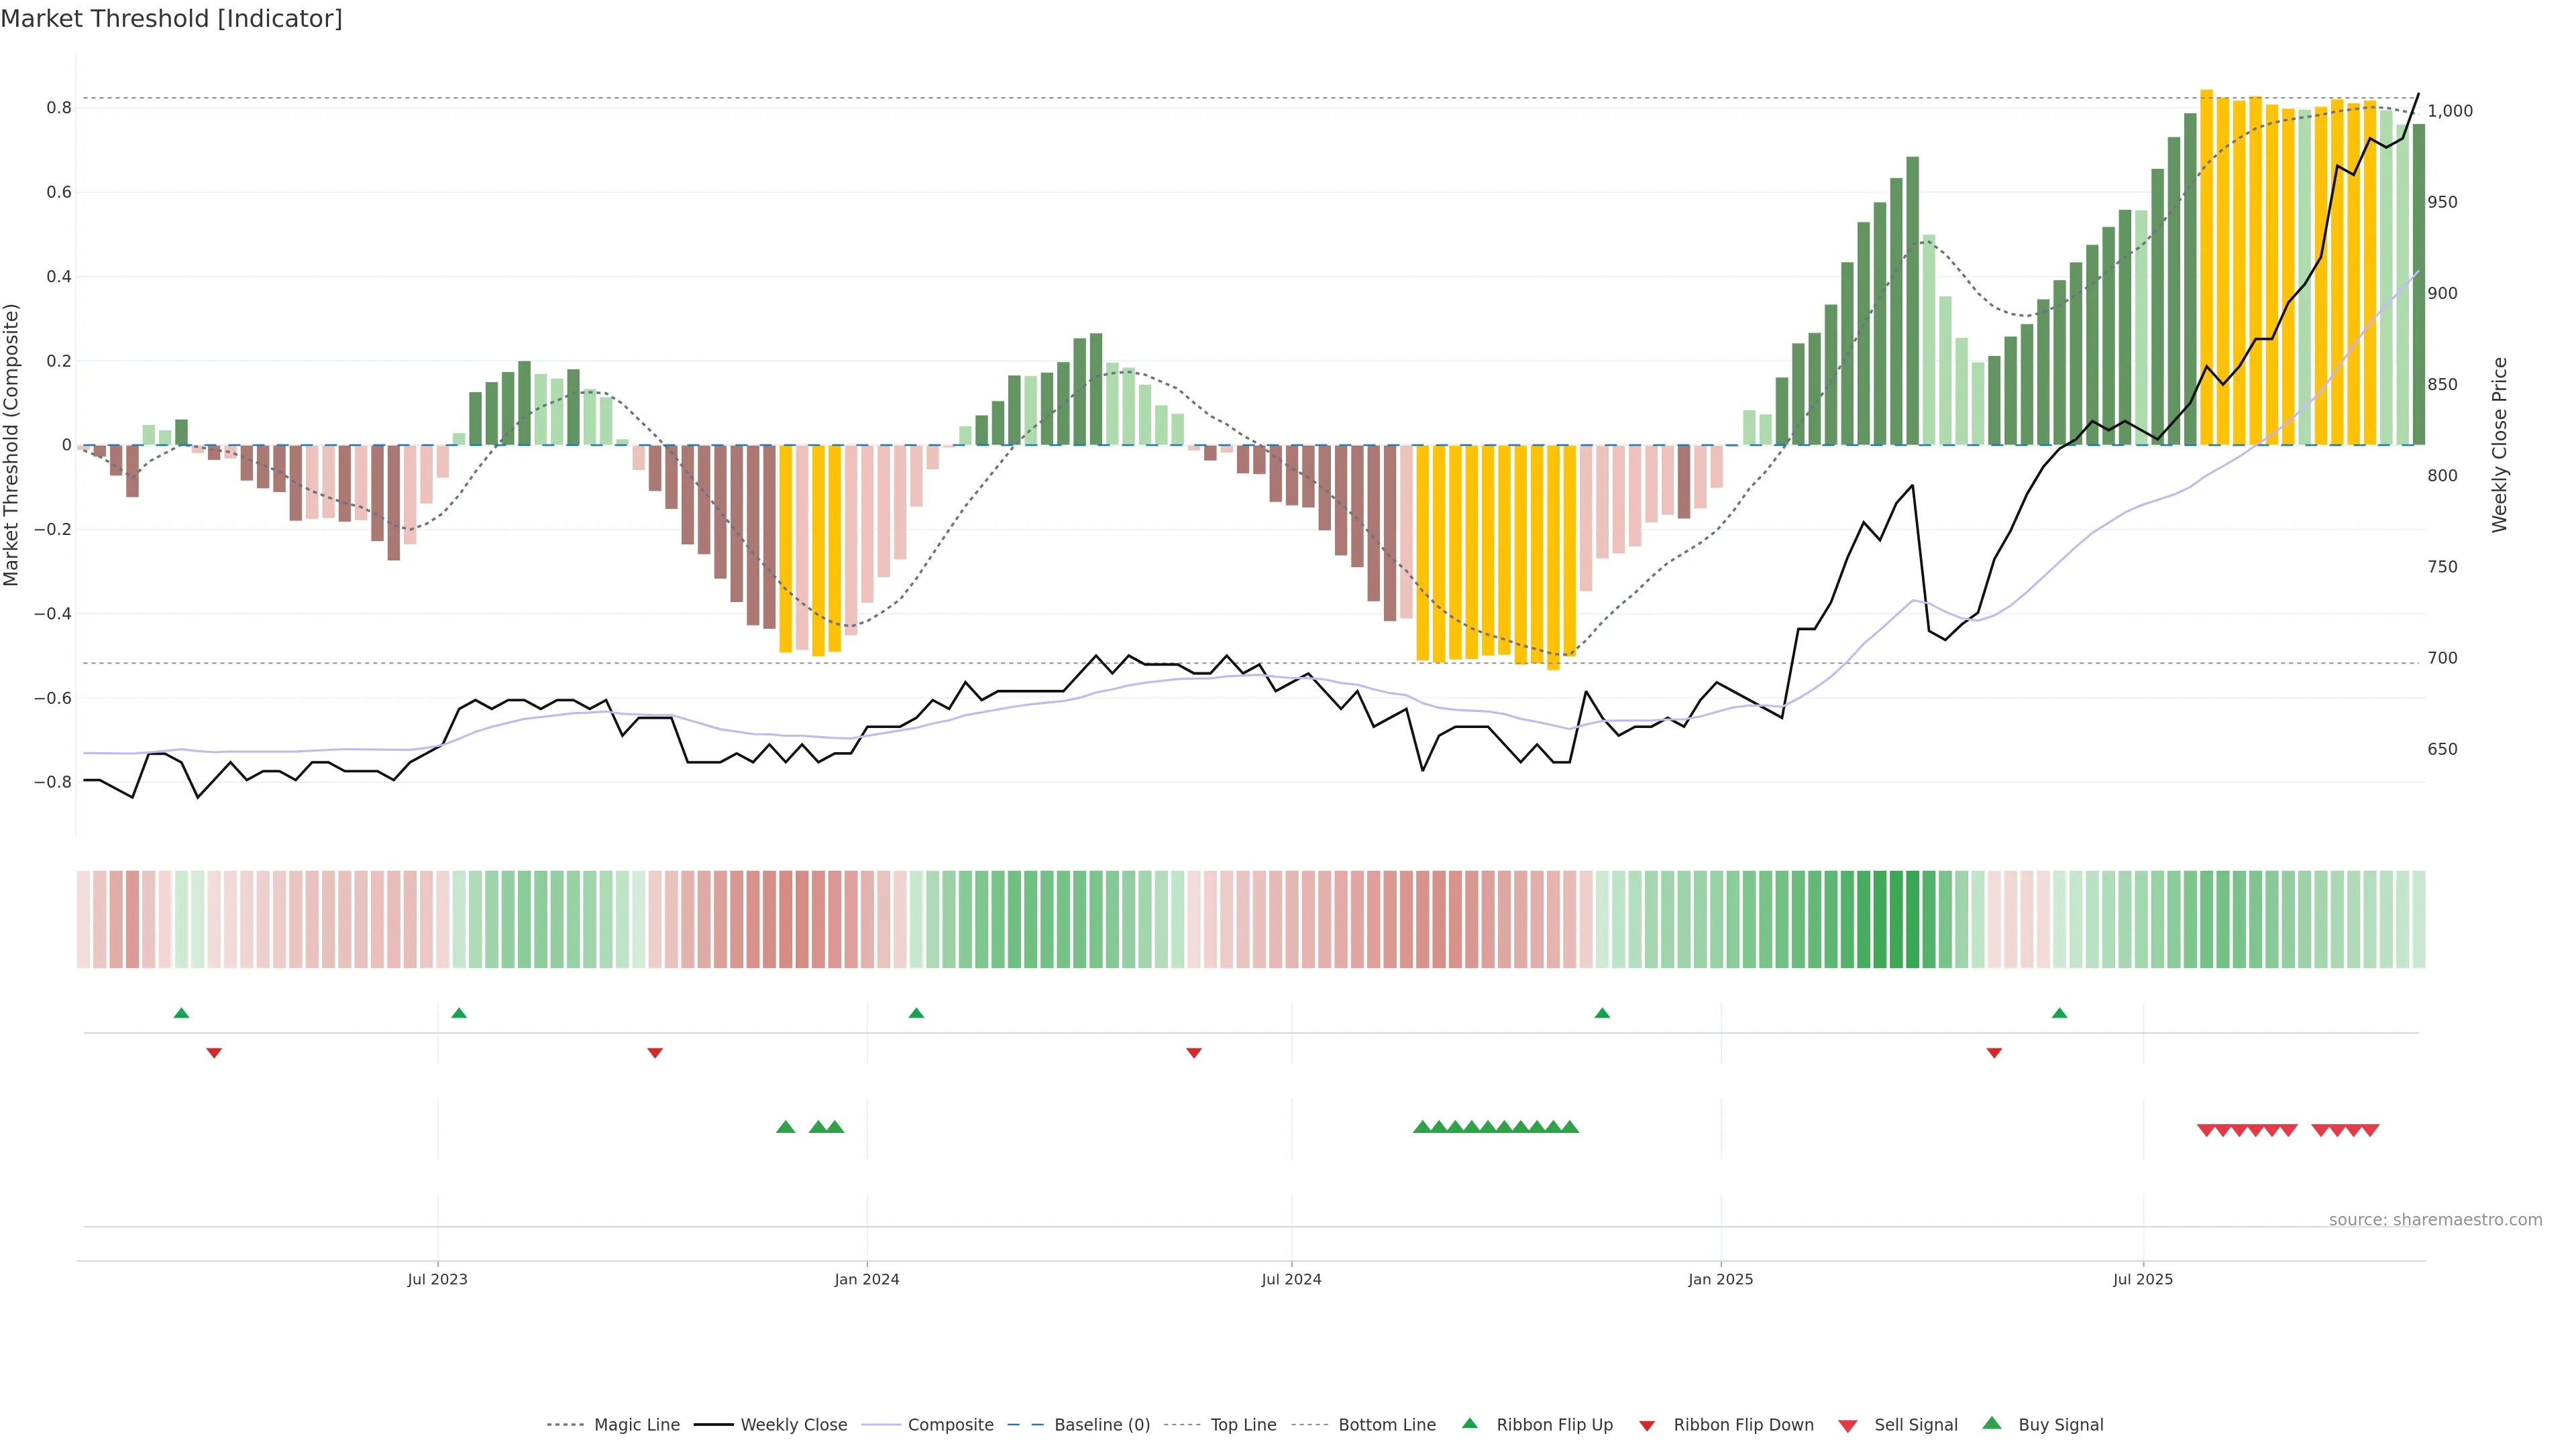Screen dimensions: 2576x1448
Task: Click the Ribbon Flip Down legend triangle icon
Action: point(1647,1426)
